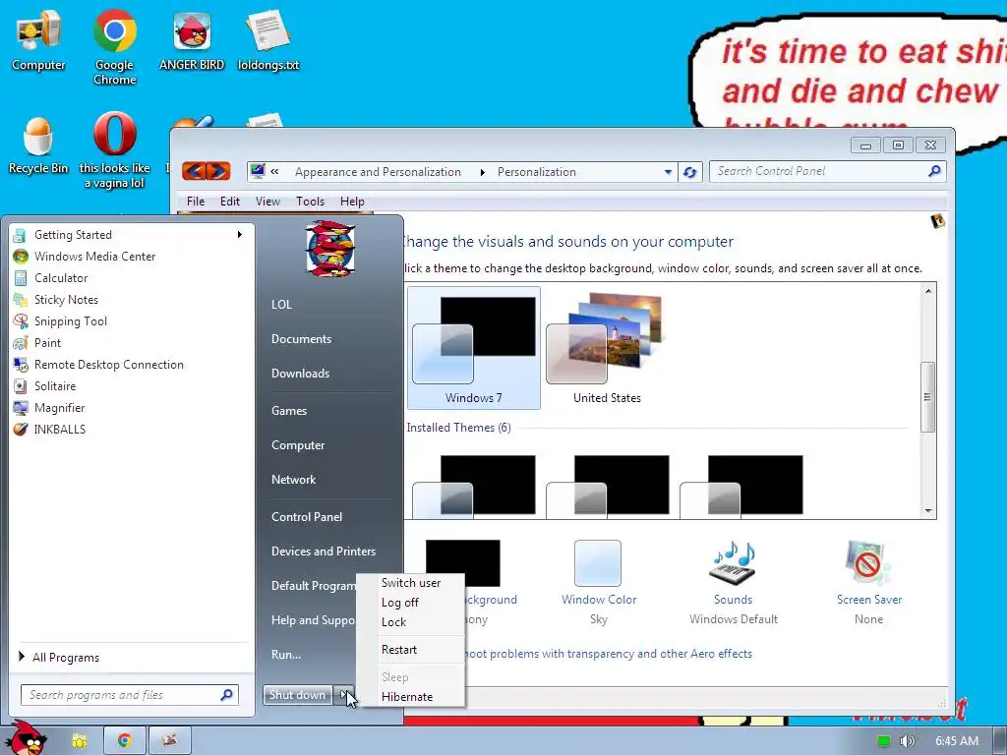
Task: Open the View menu
Action: click(267, 201)
